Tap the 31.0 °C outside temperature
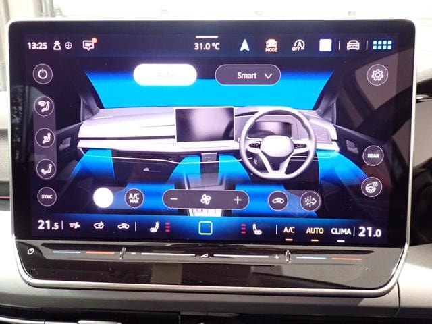The height and width of the screenshot is (324, 432). point(207,46)
